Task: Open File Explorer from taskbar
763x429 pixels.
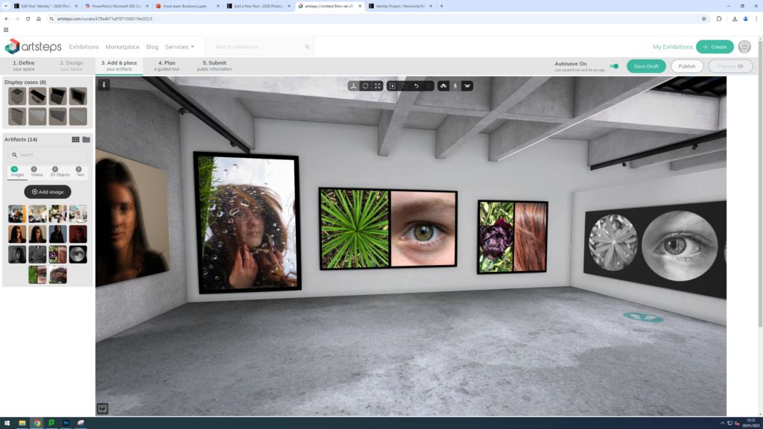Action: point(22,423)
